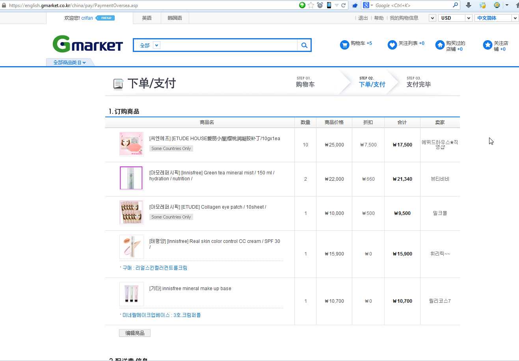Open the 购物车 shopping cart icon

click(x=345, y=45)
